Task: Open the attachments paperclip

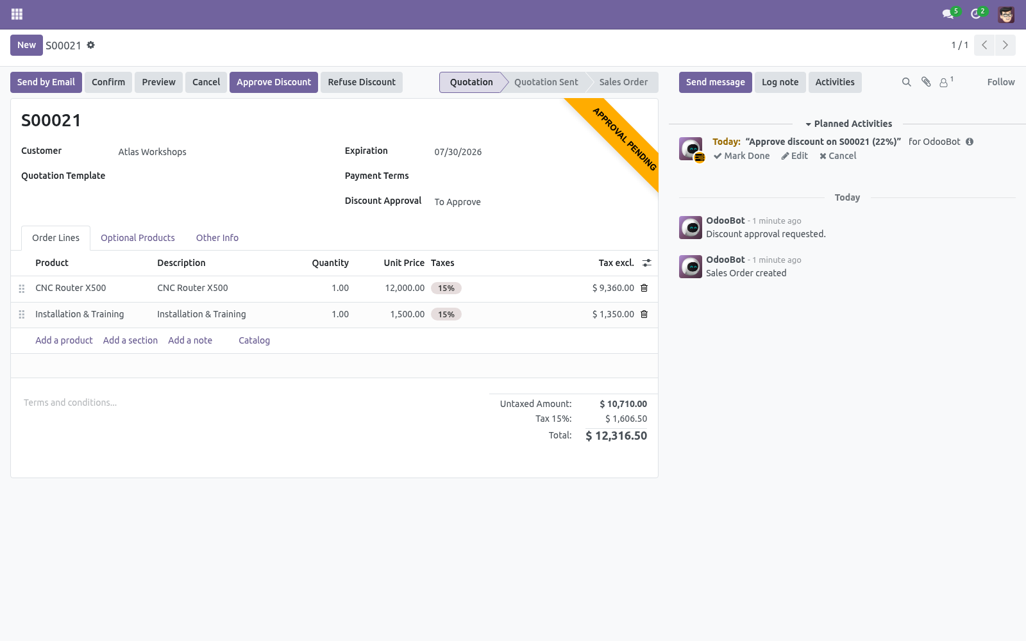Action: 926,82
